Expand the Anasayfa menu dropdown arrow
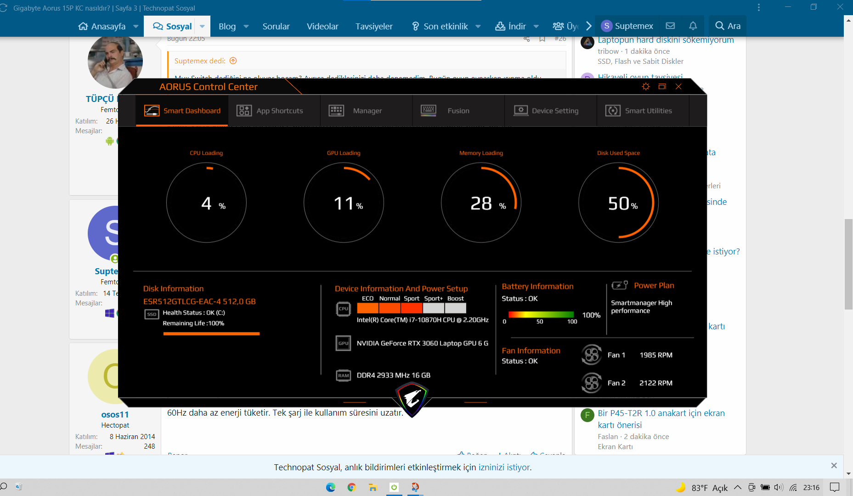 136,26
